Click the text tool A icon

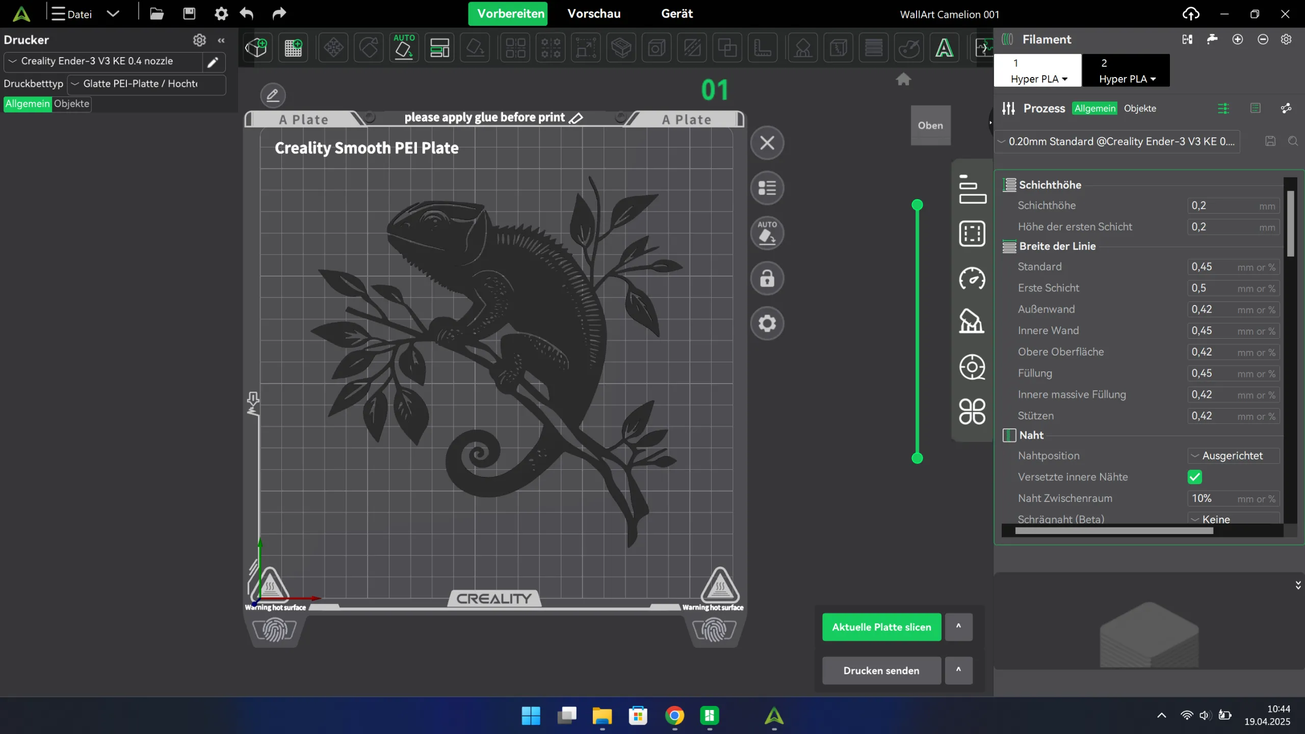(944, 48)
